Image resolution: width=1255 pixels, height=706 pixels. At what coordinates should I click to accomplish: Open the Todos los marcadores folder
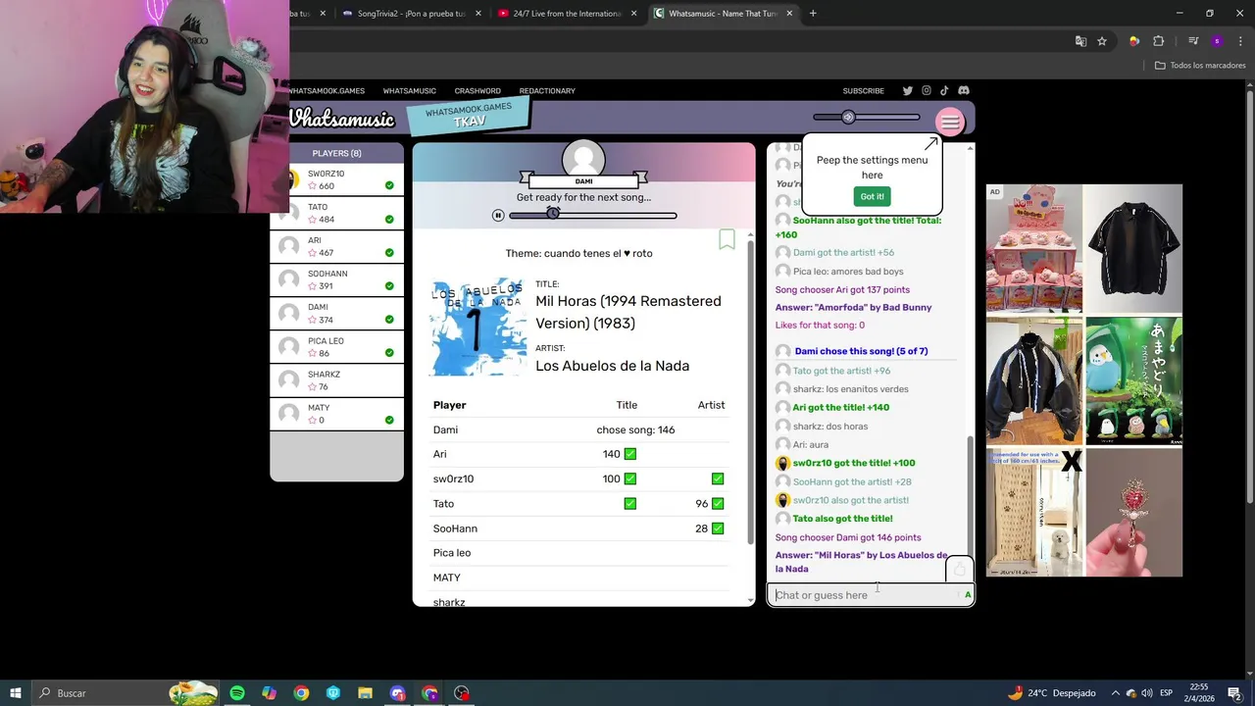1199,66
